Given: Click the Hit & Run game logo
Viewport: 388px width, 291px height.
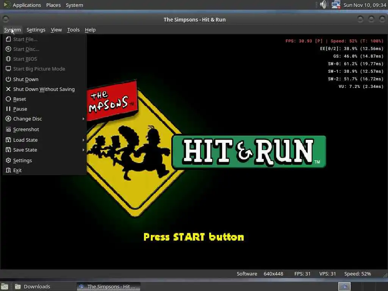Looking at the screenshot, I should pos(249,152).
